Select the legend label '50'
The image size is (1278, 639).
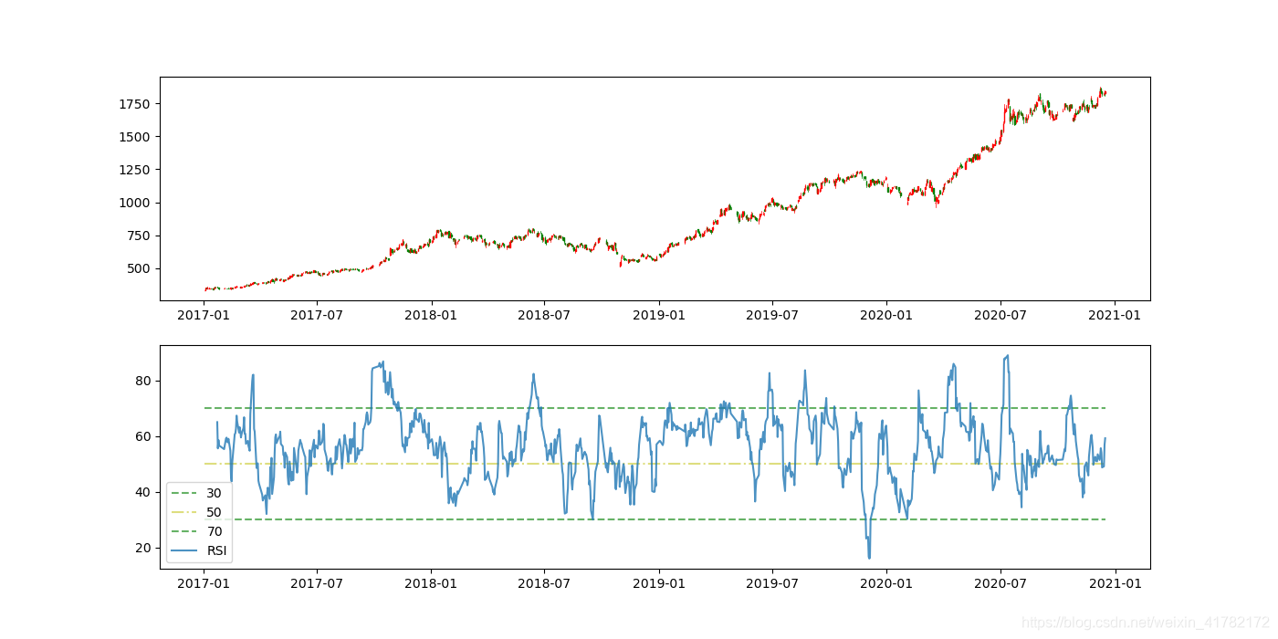point(214,512)
